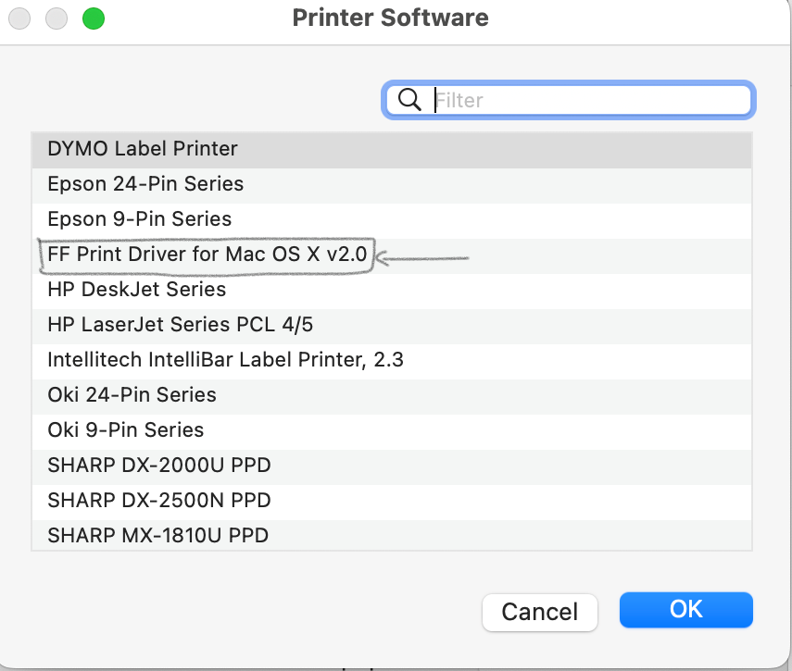Choose HP LaserJet Series PCL 4/5
Screen dimensions: 792x671
tap(173, 324)
